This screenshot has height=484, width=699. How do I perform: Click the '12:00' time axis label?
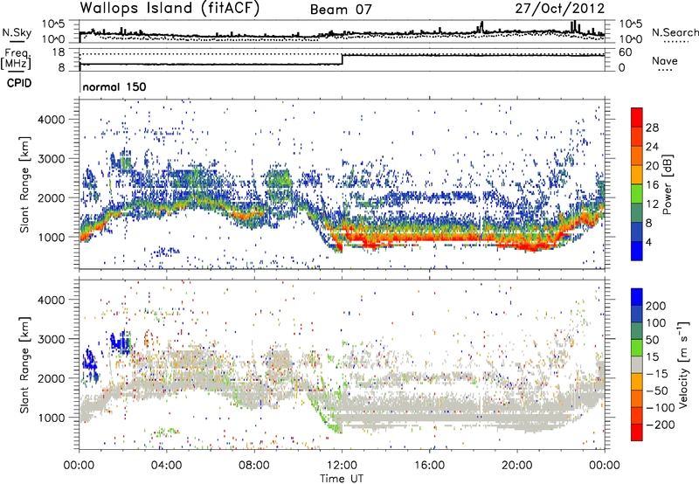click(342, 466)
